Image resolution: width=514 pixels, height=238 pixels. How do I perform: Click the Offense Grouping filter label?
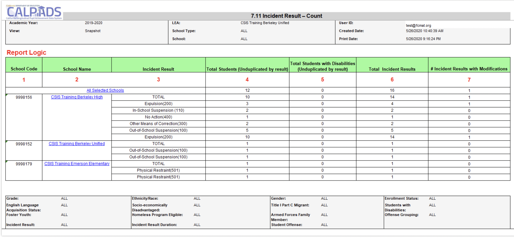pos(402,215)
